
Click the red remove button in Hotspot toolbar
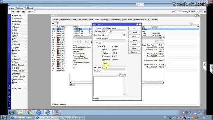point(53,23)
